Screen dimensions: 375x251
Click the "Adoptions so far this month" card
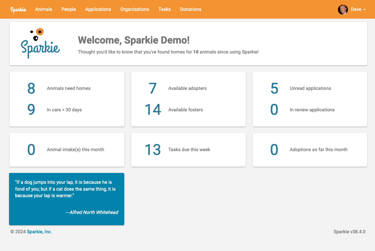[310, 150]
